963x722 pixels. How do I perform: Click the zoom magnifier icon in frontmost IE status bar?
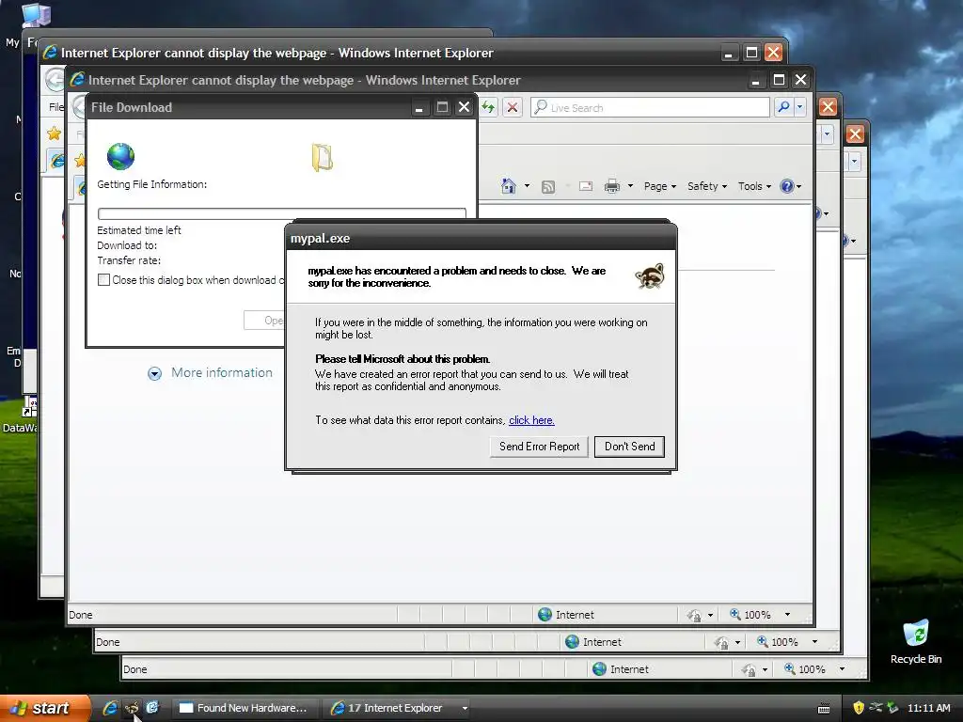(x=735, y=614)
